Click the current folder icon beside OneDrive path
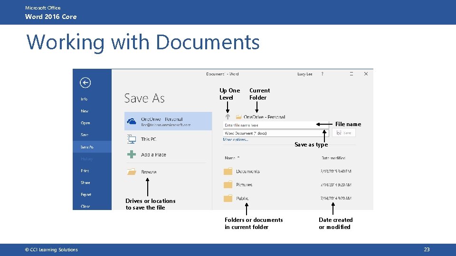The height and width of the screenshot is (256, 456). tap(239, 117)
